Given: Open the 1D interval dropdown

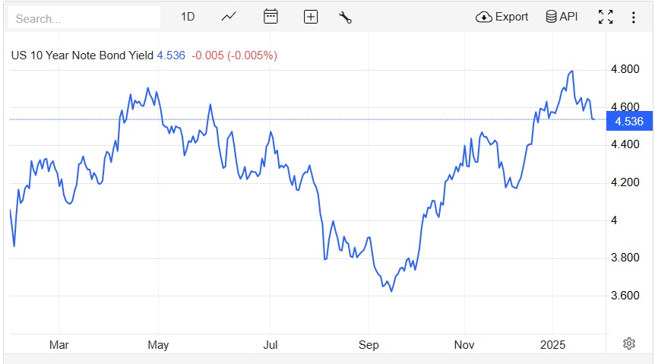Looking at the screenshot, I should coord(188,17).
